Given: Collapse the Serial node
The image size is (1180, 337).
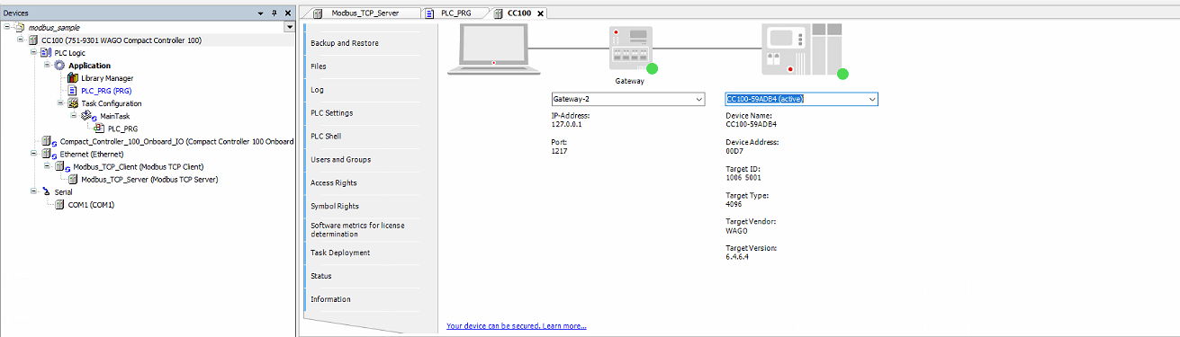Looking at the screenshot, I should (x=33, y=191).
